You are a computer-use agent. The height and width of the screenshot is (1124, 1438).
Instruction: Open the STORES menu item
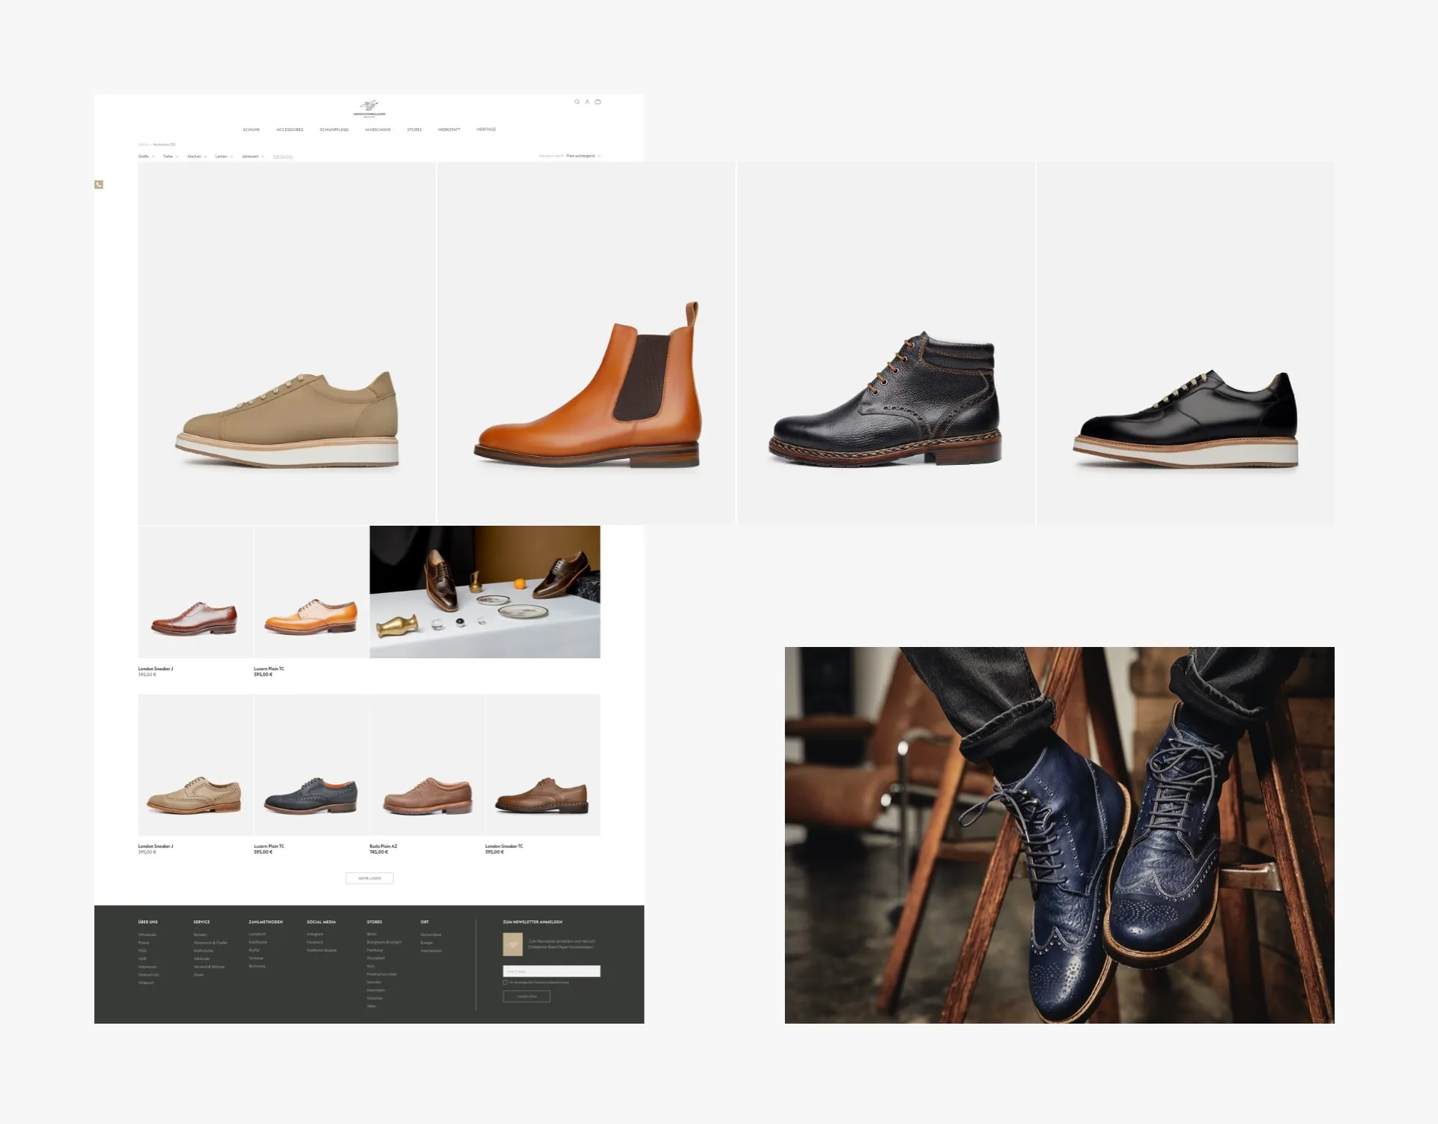tap(415, 130)
